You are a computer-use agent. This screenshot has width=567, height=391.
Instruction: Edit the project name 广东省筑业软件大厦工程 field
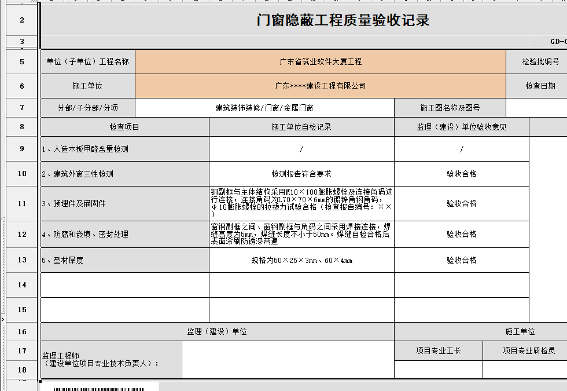coord(320,61)
